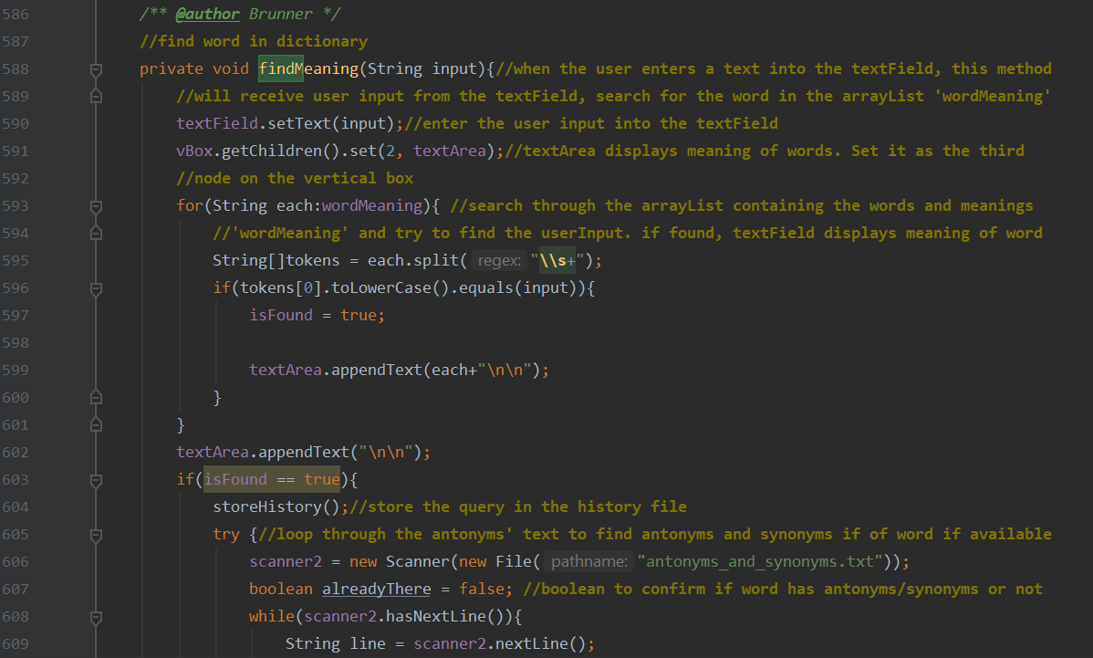Click line number 587 in the gutter
This screenshot has height=658, width=1093.
16,42
